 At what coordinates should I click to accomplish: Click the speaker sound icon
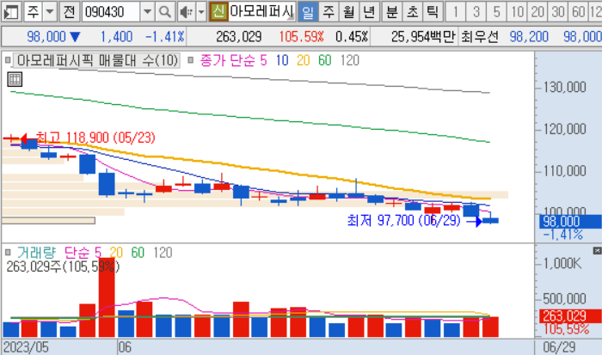[187, 12]
